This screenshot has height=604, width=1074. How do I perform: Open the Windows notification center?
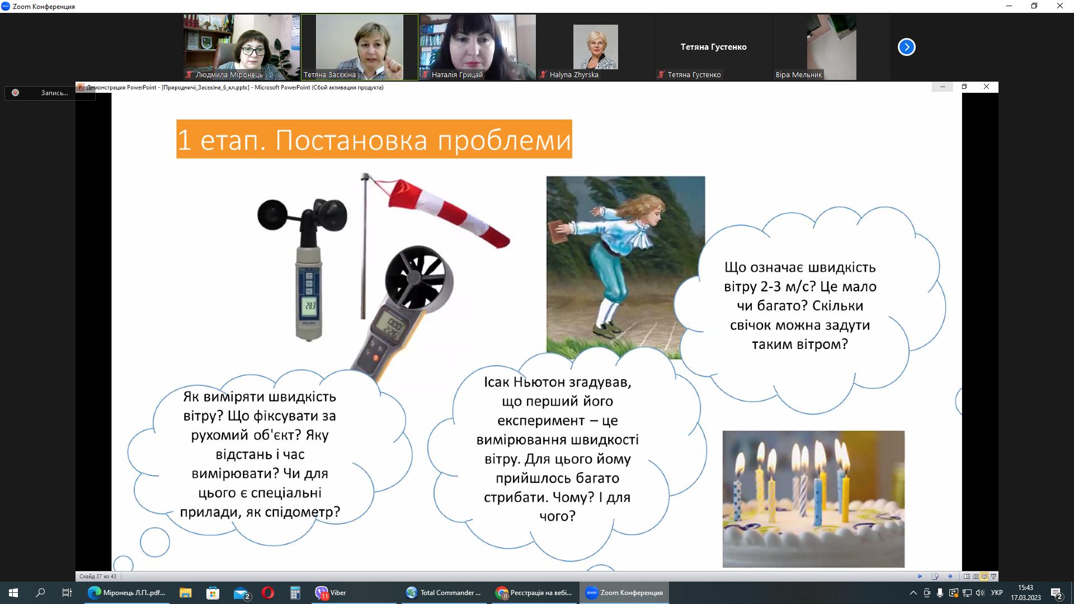click(x=1056, y=593)
